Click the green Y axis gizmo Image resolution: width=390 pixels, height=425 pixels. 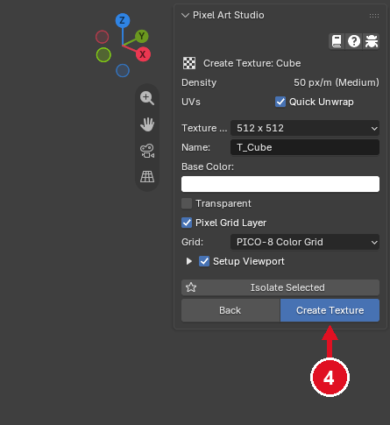coord(142,36)
